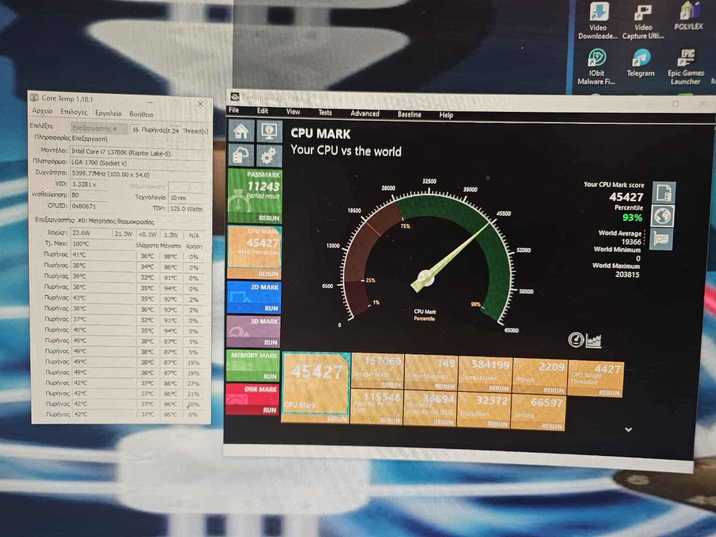Go to the PerformanceTest home screen icon
Viewport: 716px width, 537px height.
coord(241,131)
